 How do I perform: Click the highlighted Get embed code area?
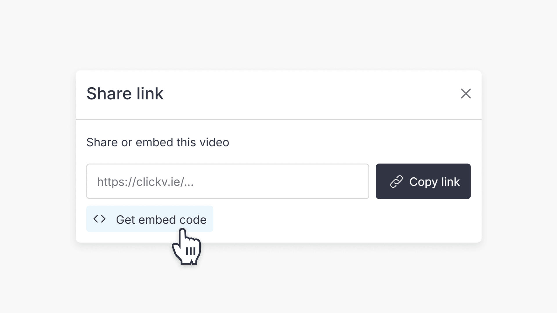click(x=150, y=219)
